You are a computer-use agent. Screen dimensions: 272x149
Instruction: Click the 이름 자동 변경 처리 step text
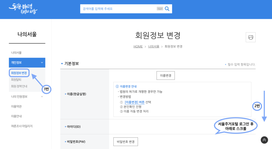pos(136,111)
